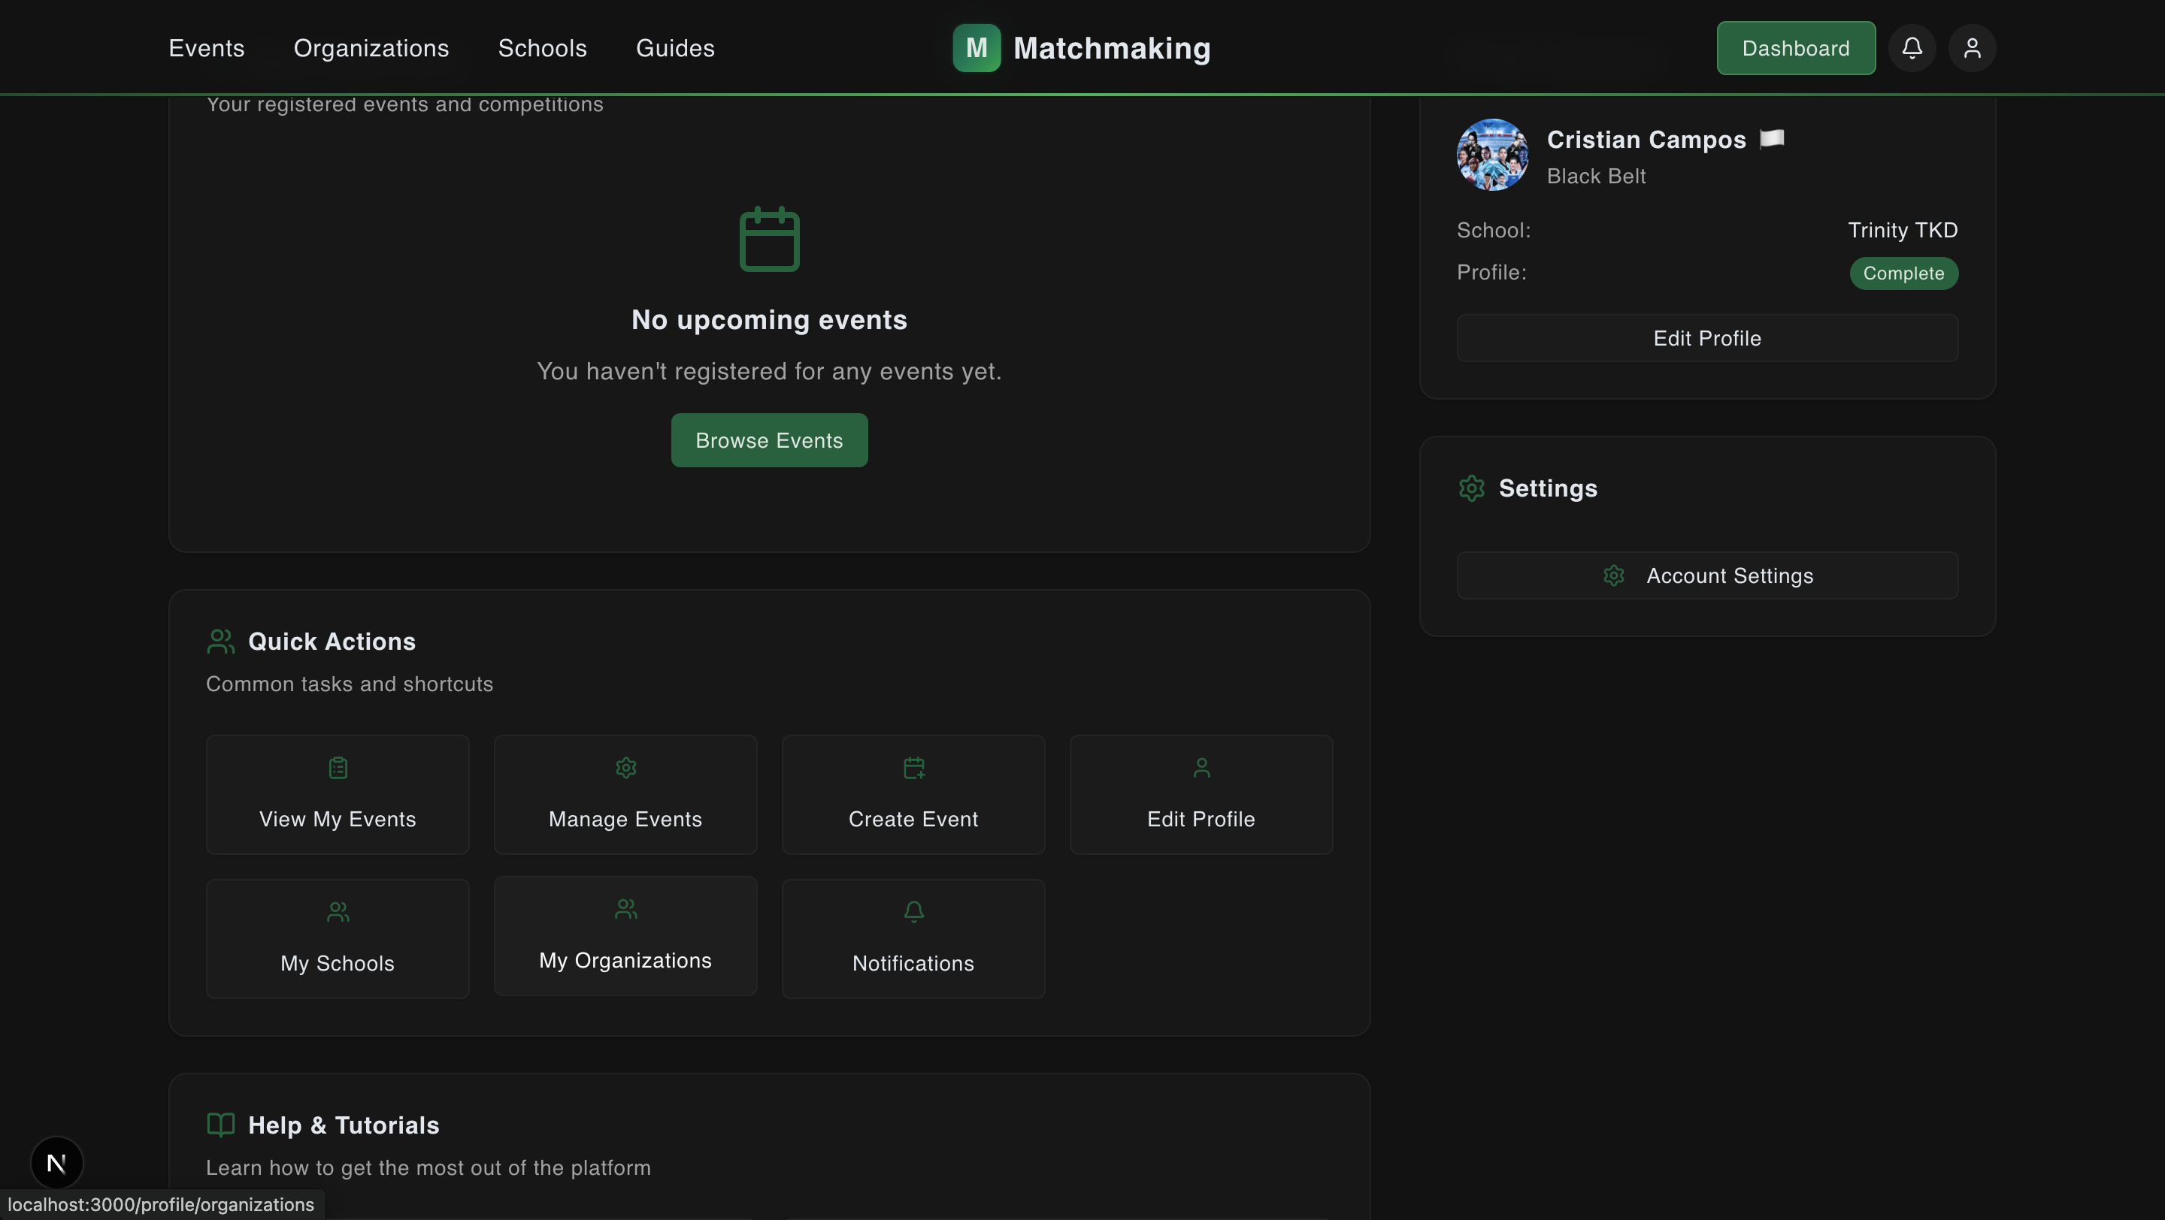Select the Create Event quick action

point(913,794)
